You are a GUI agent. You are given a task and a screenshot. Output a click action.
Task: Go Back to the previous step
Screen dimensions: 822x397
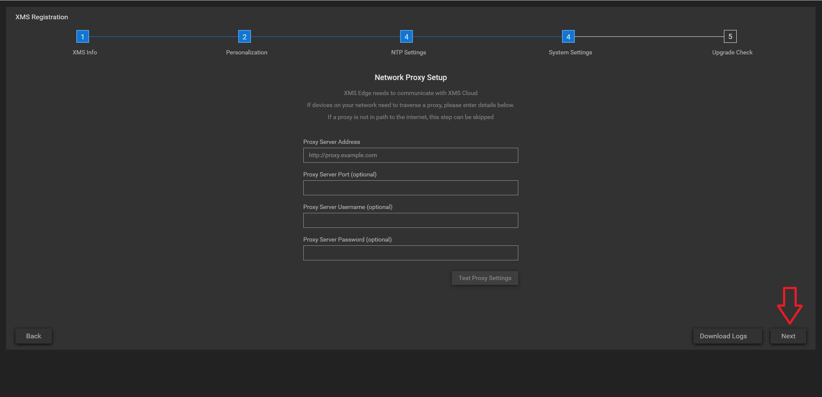33,336
